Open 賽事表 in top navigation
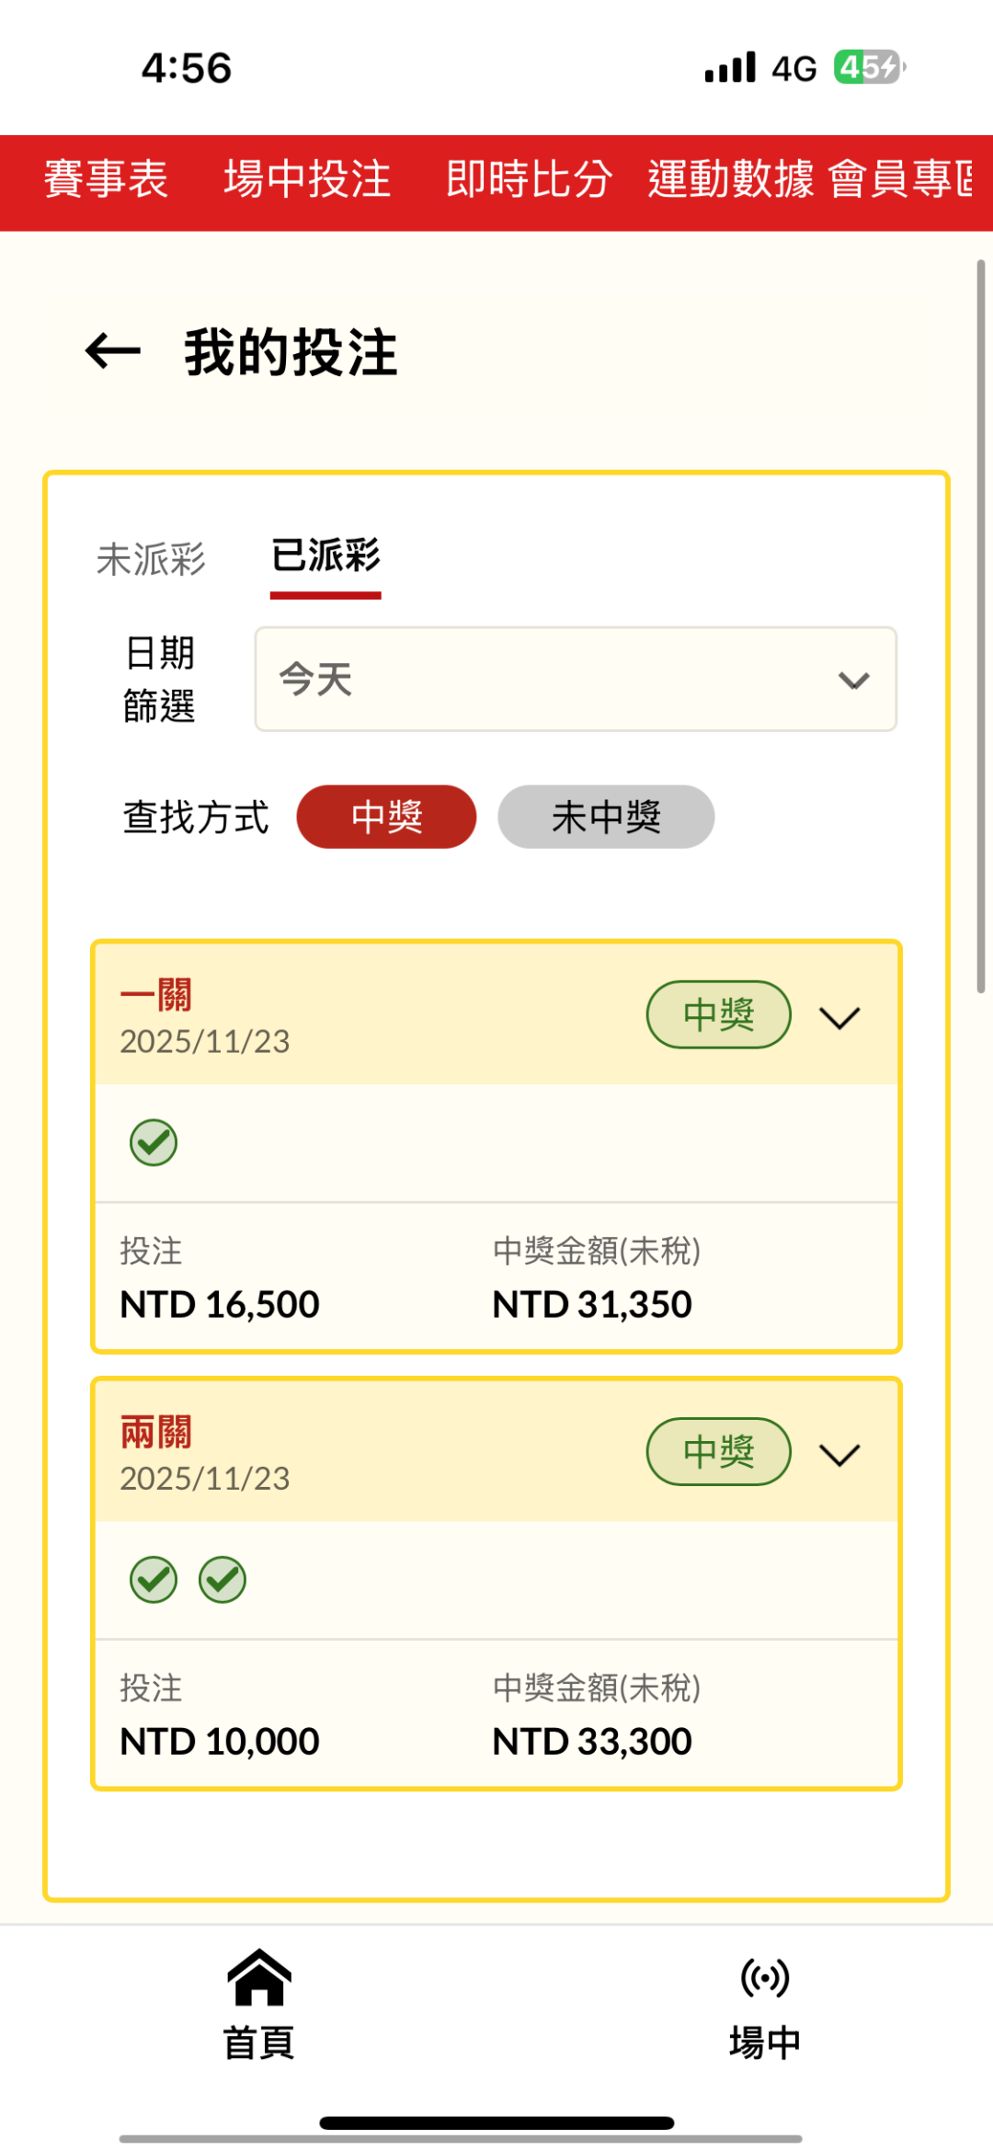 (x=106, y=179)
